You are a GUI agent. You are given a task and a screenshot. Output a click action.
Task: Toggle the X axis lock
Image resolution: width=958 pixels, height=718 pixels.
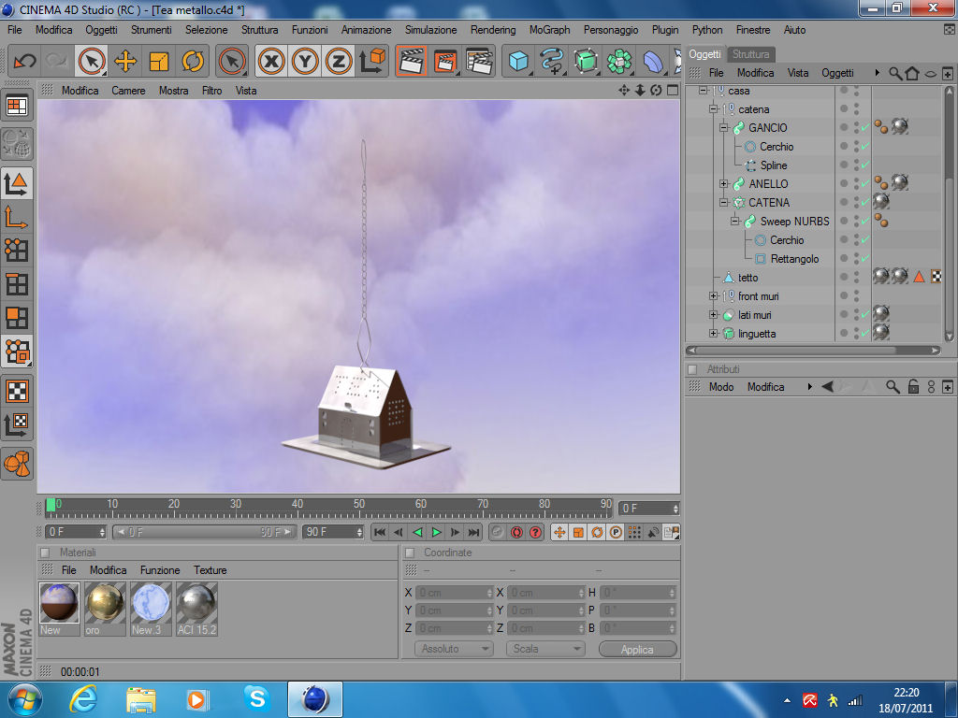click(x=271, y=62)
